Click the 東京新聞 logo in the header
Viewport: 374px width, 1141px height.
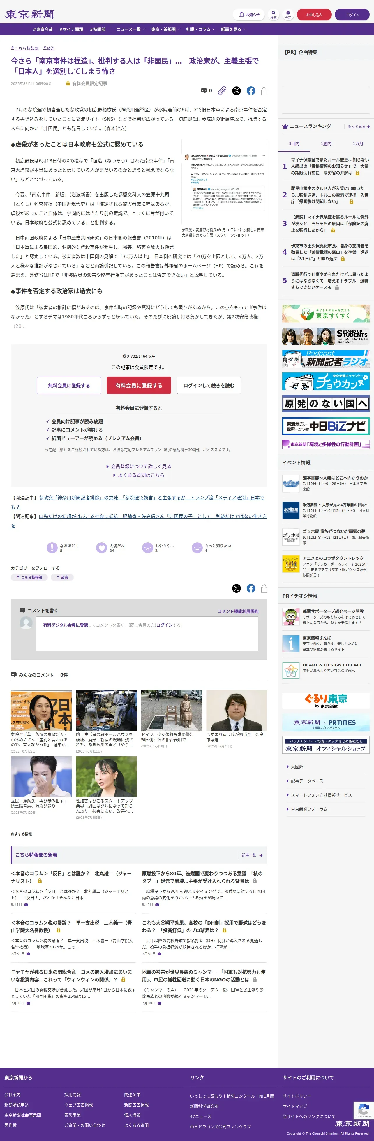29,14
